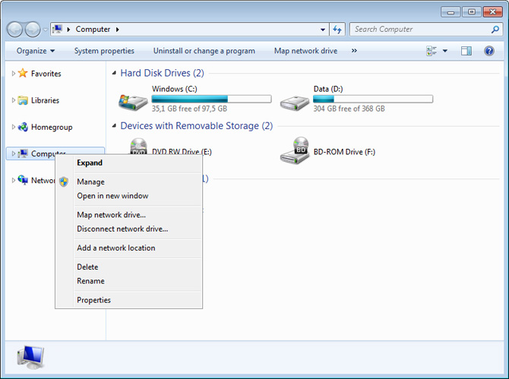This screenshot has width=509, height=379.
Task: Choose Expand from the context menu
Action: (x=129, y=163)
